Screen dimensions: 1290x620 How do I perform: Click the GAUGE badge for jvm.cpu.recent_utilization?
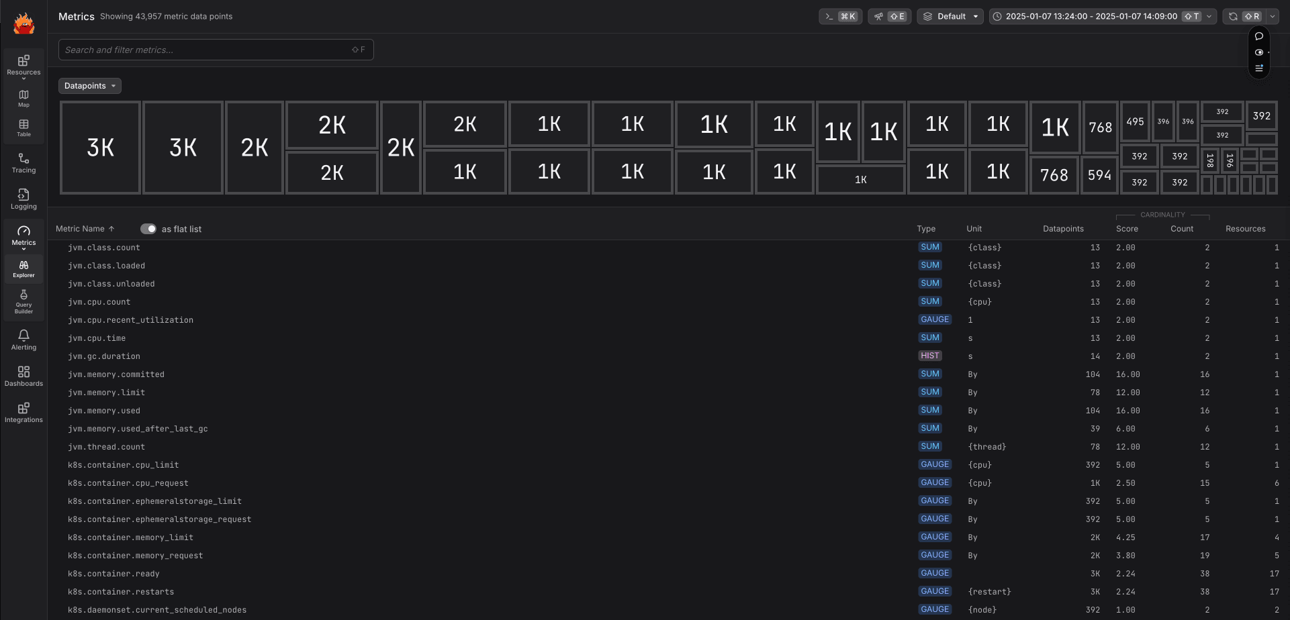coord(935,319)
